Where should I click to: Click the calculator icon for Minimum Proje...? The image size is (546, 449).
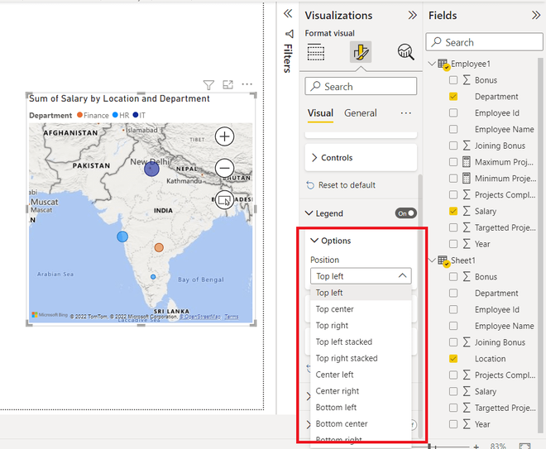pyautogui.click(x=467, y=179)
